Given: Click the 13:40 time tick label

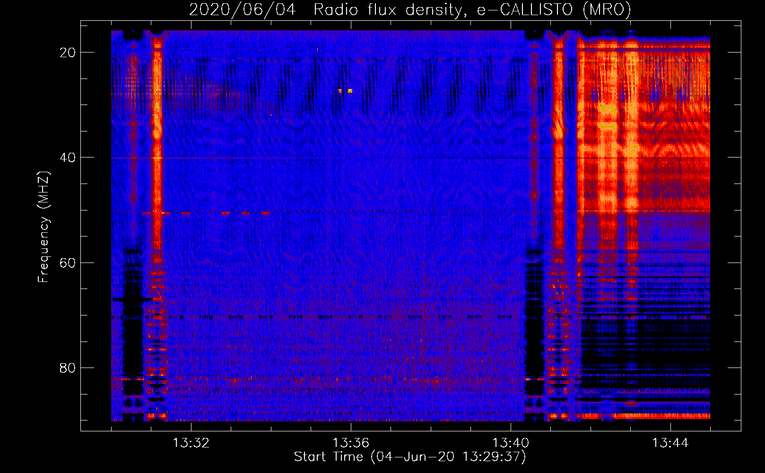Looking at the screenshot, I should [x=511, y=443].
